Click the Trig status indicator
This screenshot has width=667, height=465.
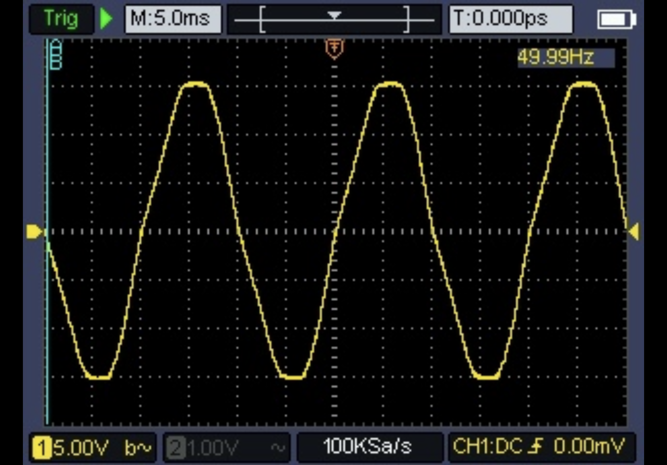[x=61, y=19]
